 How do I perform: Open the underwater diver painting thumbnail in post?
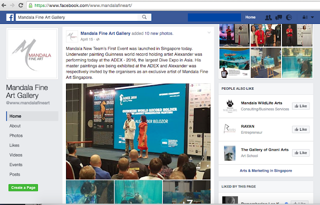(90, 192)
